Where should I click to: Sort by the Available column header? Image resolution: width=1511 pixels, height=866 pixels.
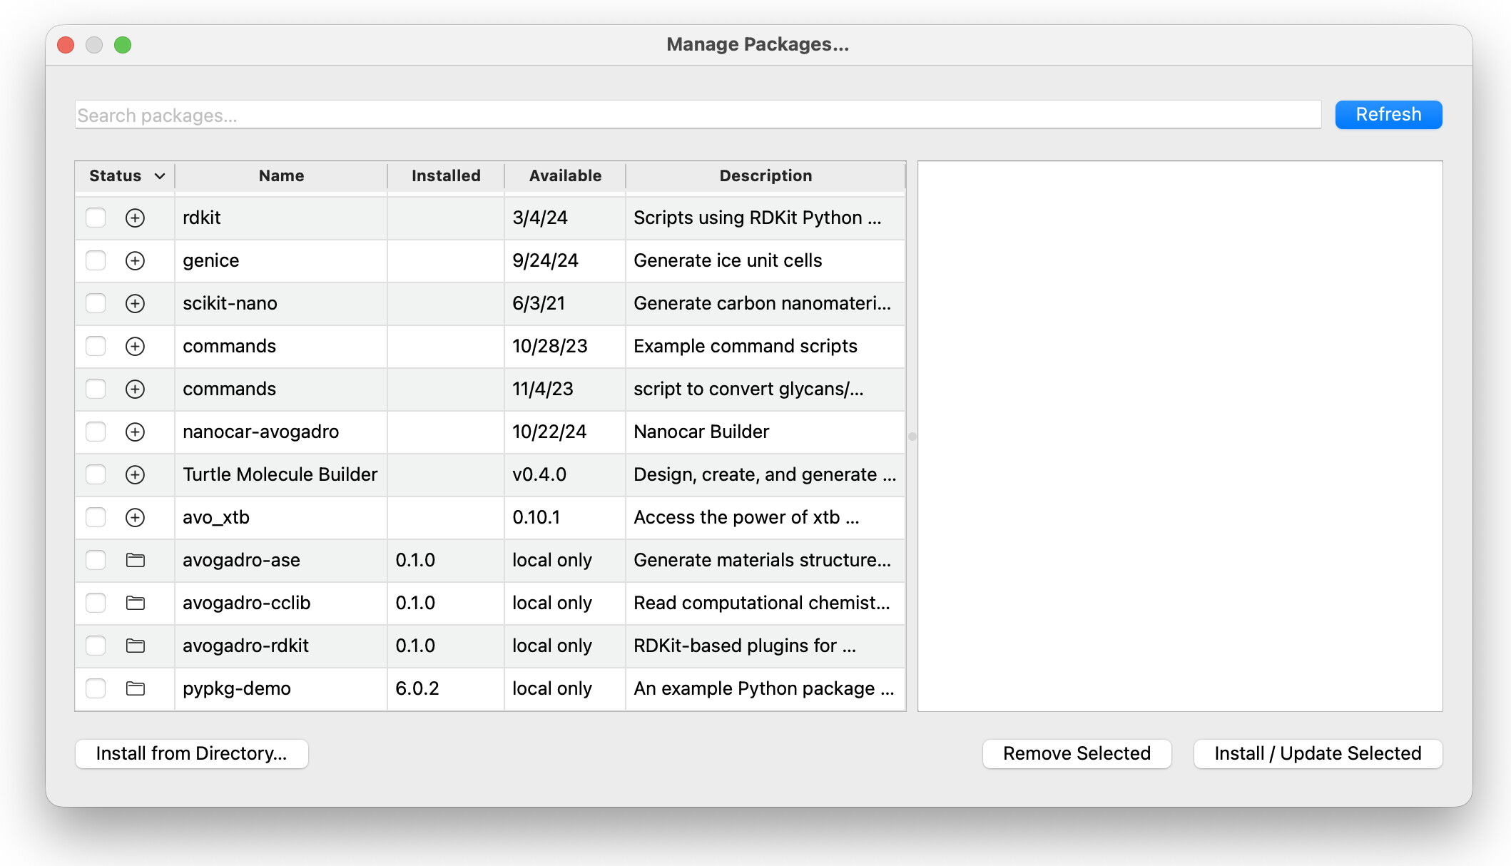click(x=564, y=176)
